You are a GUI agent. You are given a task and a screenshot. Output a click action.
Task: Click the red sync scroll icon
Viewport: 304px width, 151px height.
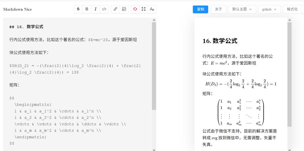(x=135, y=9)
